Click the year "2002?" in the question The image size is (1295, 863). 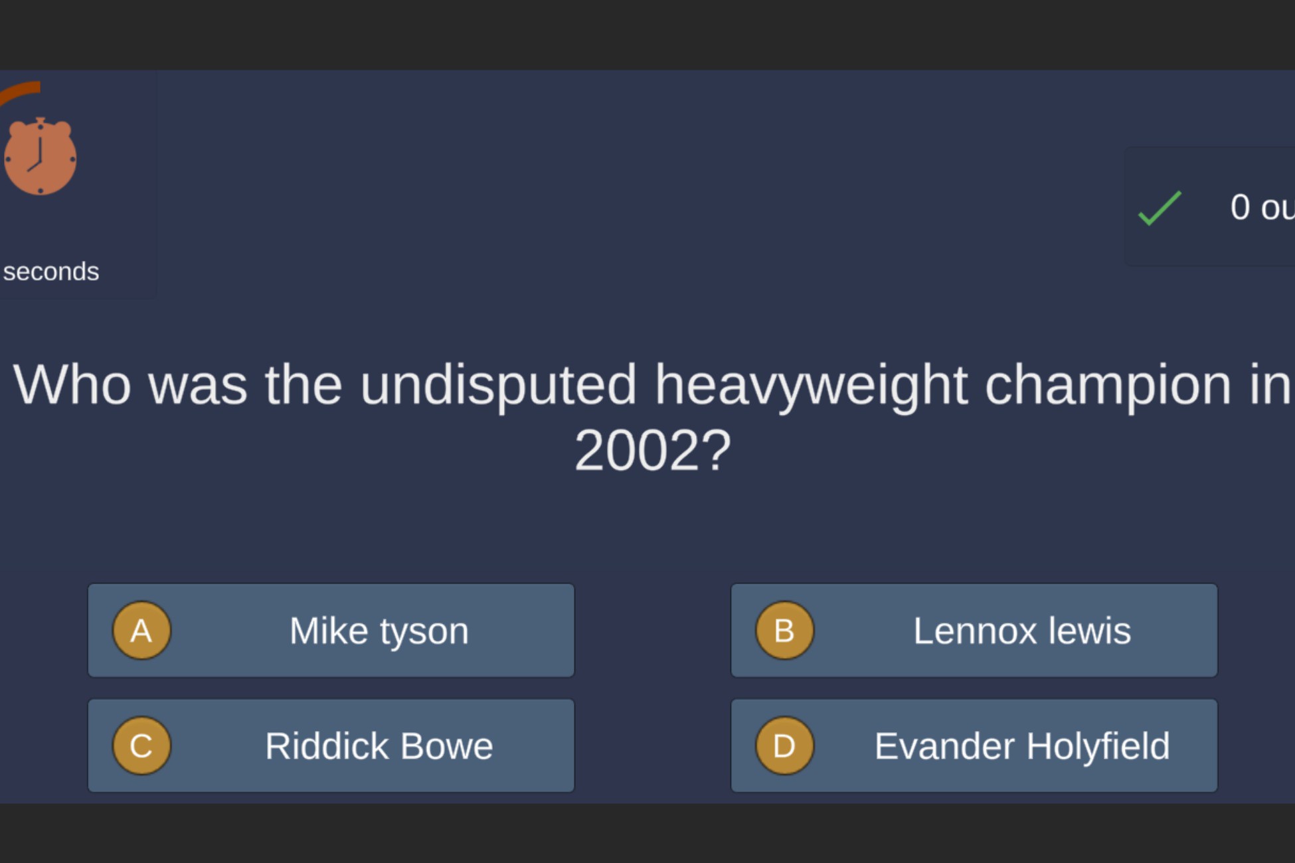click(652, 451)
